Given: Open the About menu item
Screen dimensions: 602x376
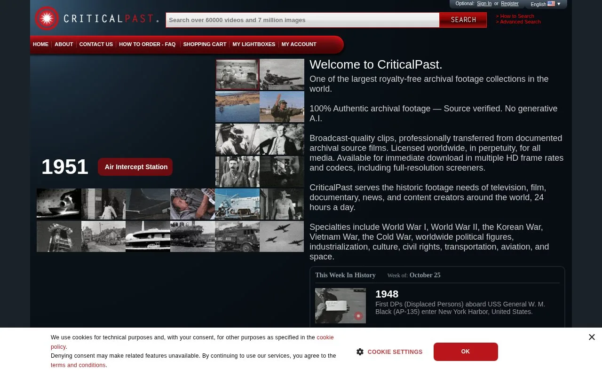Looking at the screenshot, I should click(63, 44).
